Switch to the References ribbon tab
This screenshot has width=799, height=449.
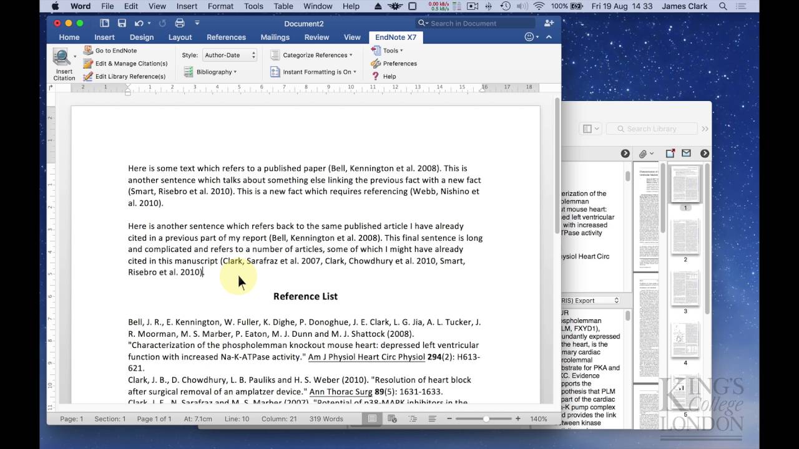[x=226, y=37]
